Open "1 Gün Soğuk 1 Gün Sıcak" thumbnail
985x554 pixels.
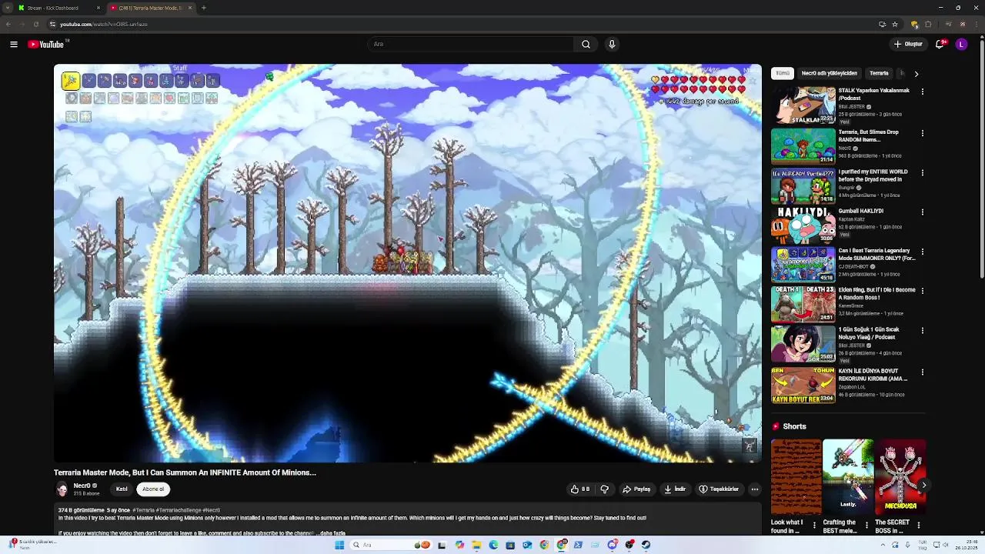tap(803, 344)
